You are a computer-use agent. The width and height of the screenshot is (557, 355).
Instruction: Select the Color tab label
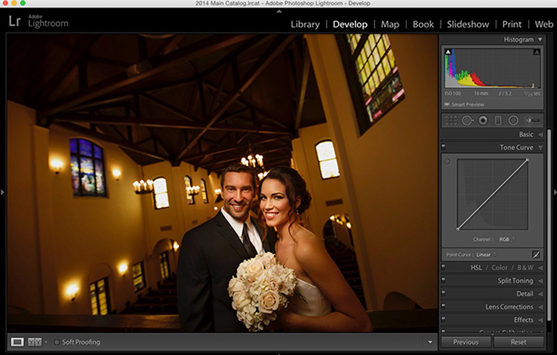click(500, 267)
